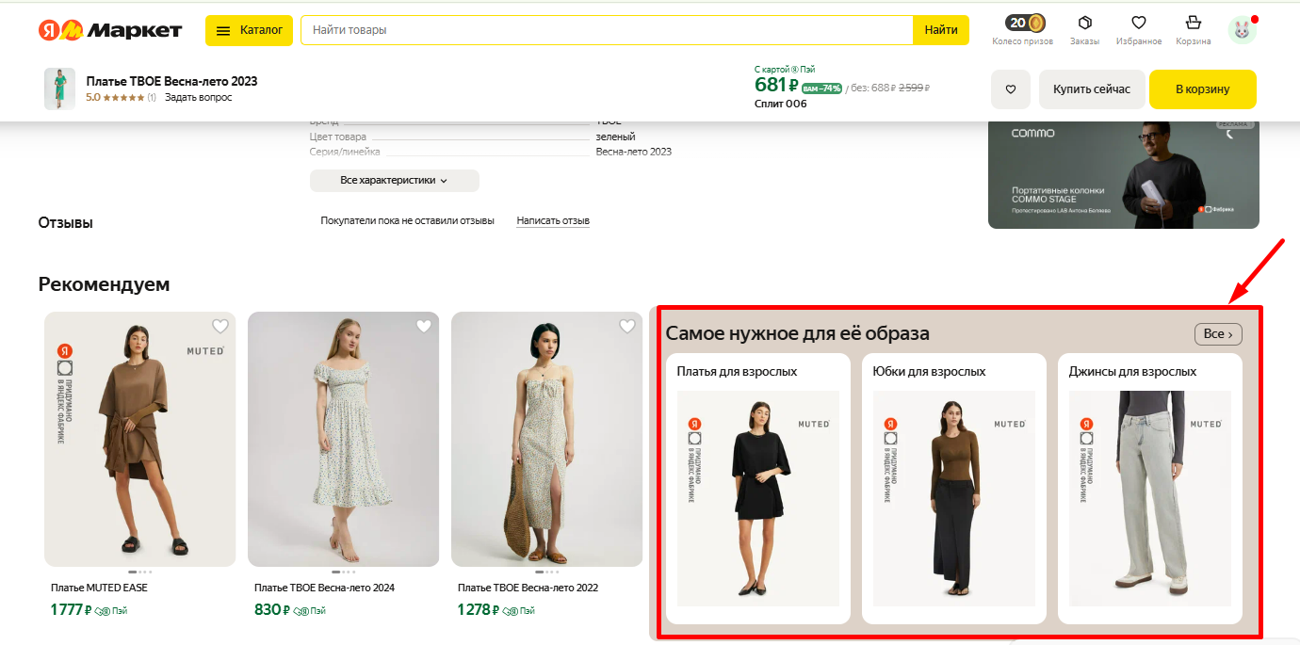Expand the Все button in Самое нужное block
The height and width of the screenshot is (645, 1300).
[1218, 334]
